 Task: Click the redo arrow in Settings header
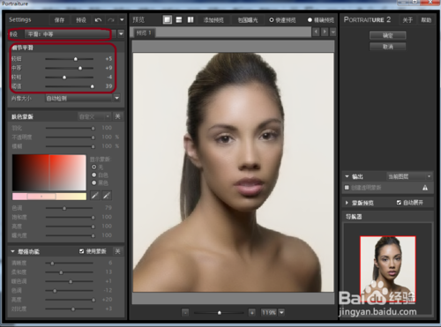point(111,20)
